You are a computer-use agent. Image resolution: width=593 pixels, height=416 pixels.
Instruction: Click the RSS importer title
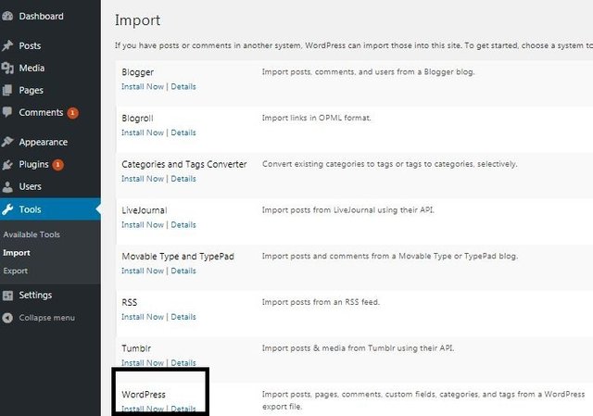130,303
